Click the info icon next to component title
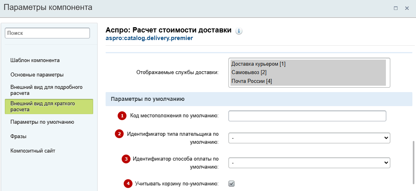Viewport: 416px width, 191px height. click(239, 31)
